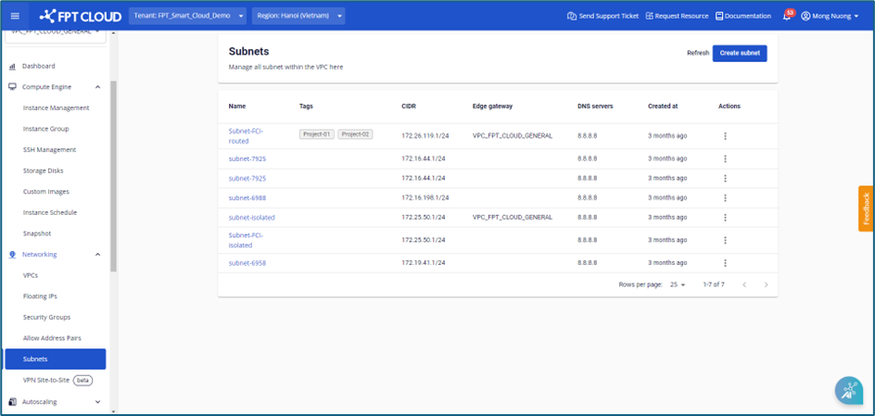Screen dimensions: 875x416
Task: Click the notification bell icon
Action: [787, 16]
